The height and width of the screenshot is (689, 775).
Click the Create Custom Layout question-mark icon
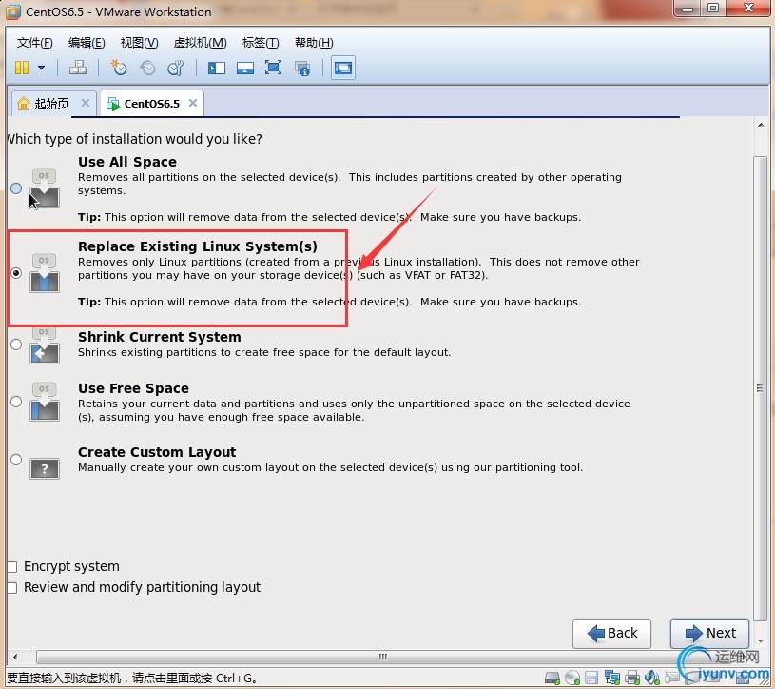(45, 468)
